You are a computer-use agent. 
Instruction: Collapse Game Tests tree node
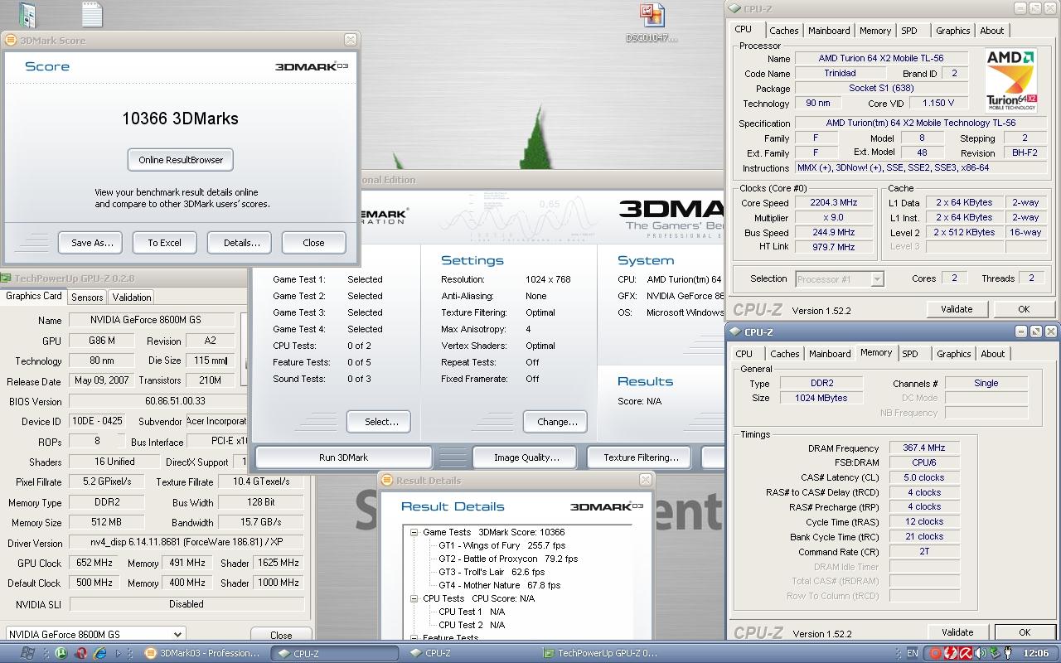(x=414, y=532)
